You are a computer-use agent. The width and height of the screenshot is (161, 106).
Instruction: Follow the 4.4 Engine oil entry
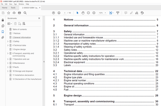coord(106,86)
